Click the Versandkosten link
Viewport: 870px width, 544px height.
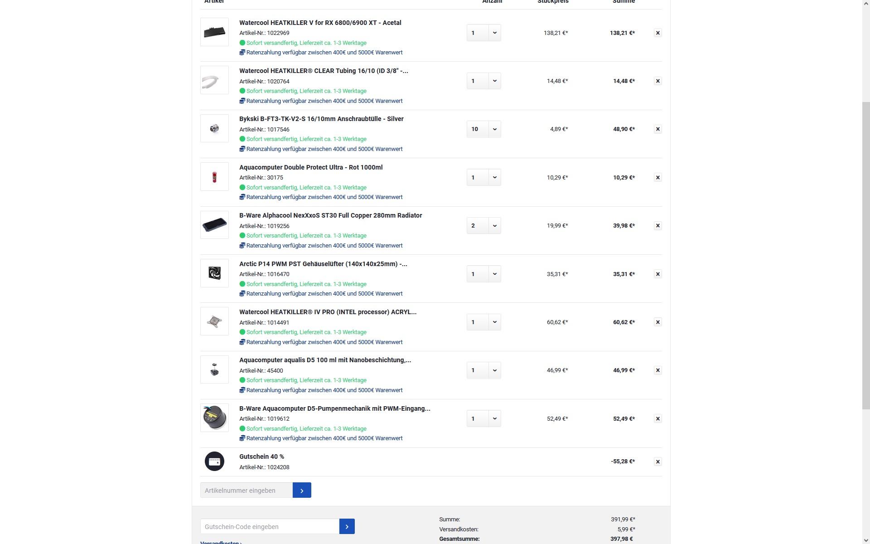coord(221,542)
